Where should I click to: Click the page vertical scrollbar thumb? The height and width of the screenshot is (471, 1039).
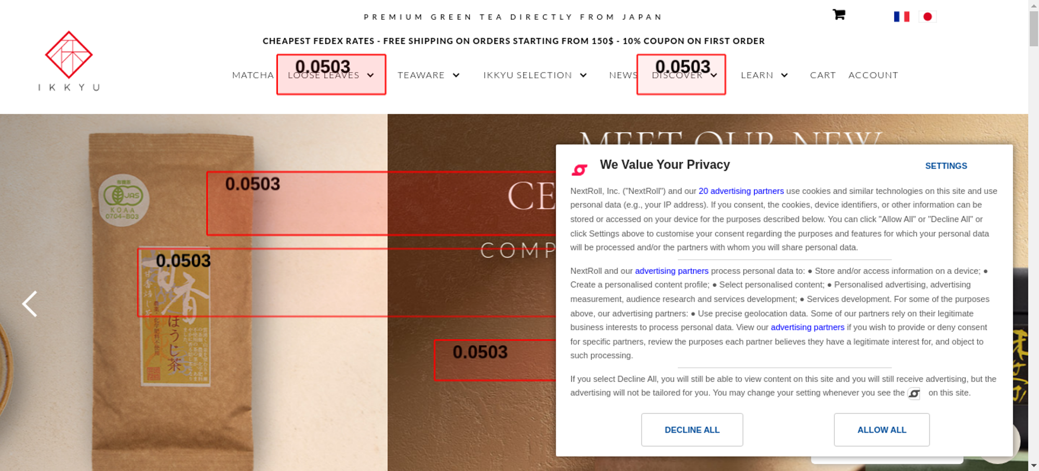tap(1033, 29)
